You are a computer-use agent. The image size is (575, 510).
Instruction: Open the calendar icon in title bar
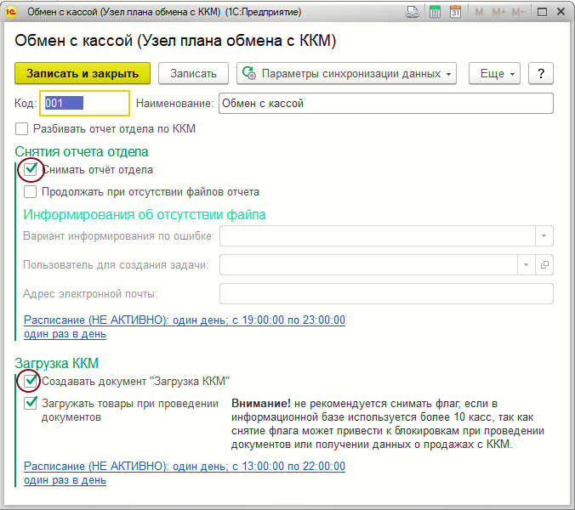point(456,13)
